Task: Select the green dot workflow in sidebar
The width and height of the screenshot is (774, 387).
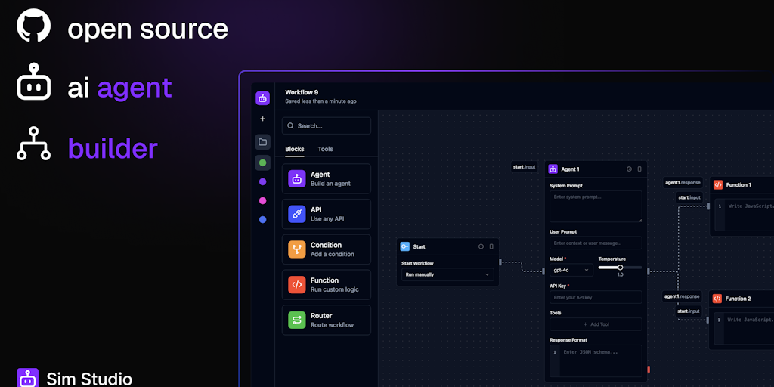Action: [262, 163]
